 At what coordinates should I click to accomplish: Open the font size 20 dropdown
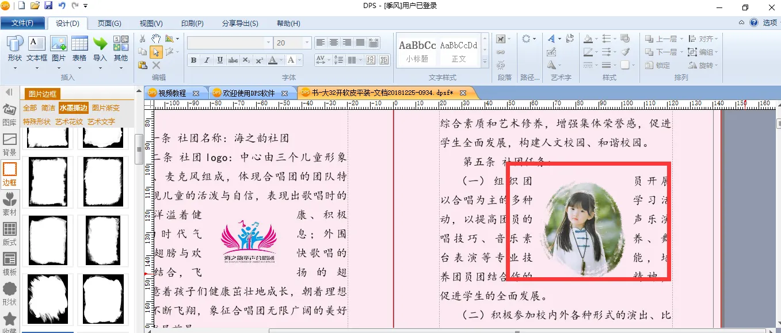tap(307, 43)
